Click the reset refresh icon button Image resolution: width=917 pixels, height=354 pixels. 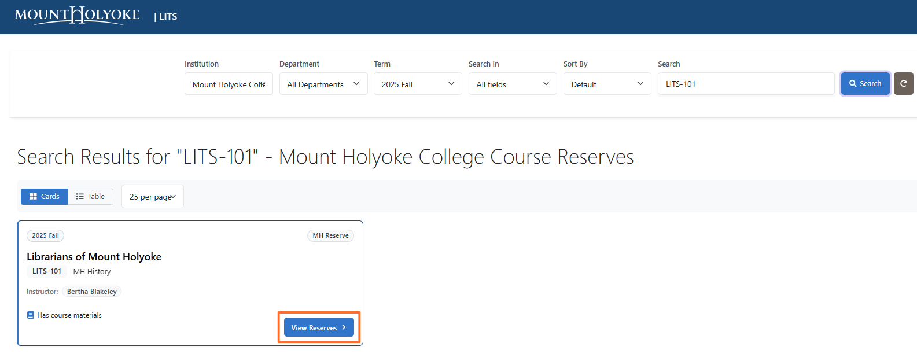click(x=904, y=84)
